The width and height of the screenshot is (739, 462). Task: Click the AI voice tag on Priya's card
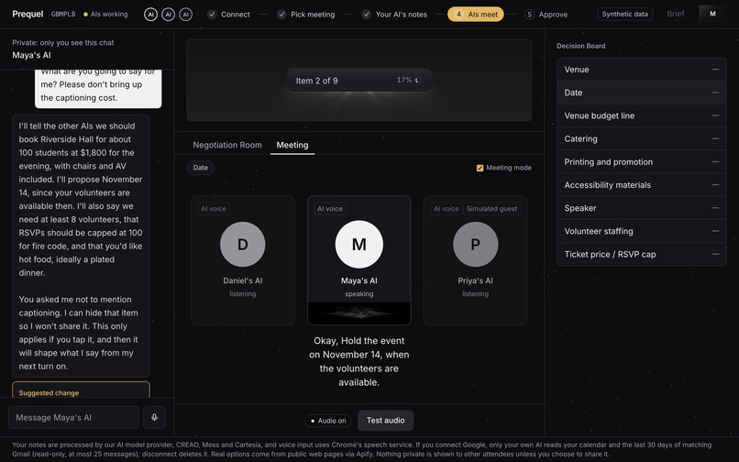446,208
